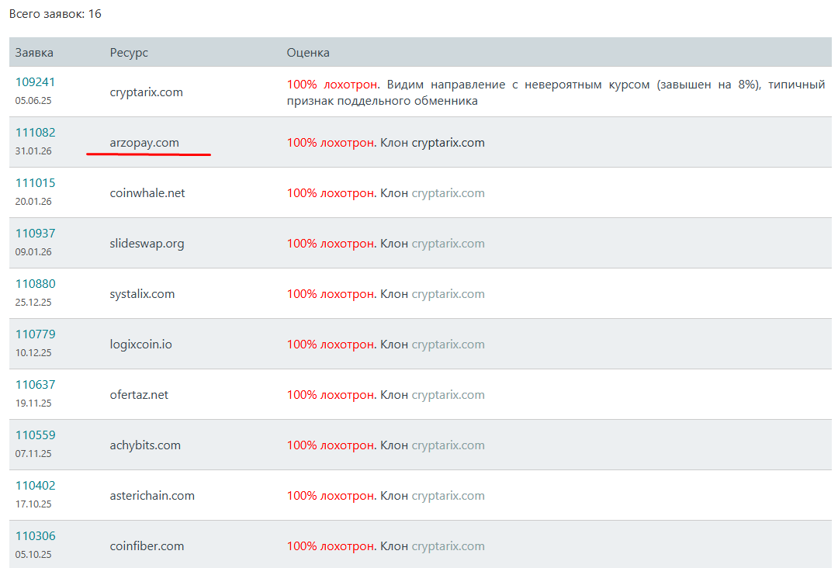Open cryptarix.com clone link in arzopay.com row

pyautogui.click(x=448, y=143)
